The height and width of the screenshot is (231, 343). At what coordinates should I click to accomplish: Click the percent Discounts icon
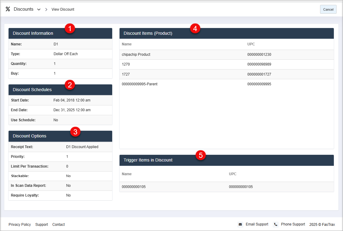tap(8, 9)
